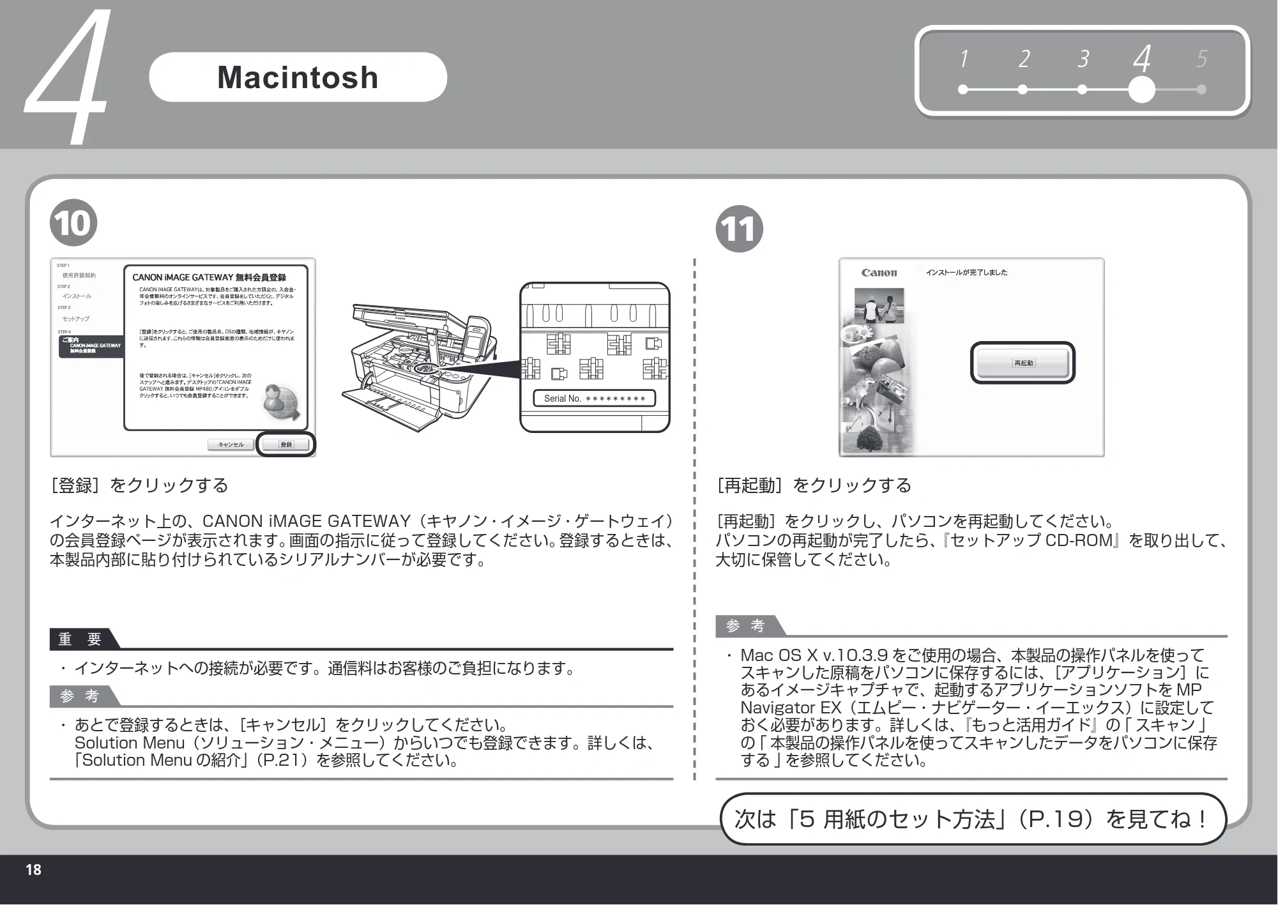
Task: Click the 次は「5 用紙のセット方法」 note
Action: click(x=973, y=819)
